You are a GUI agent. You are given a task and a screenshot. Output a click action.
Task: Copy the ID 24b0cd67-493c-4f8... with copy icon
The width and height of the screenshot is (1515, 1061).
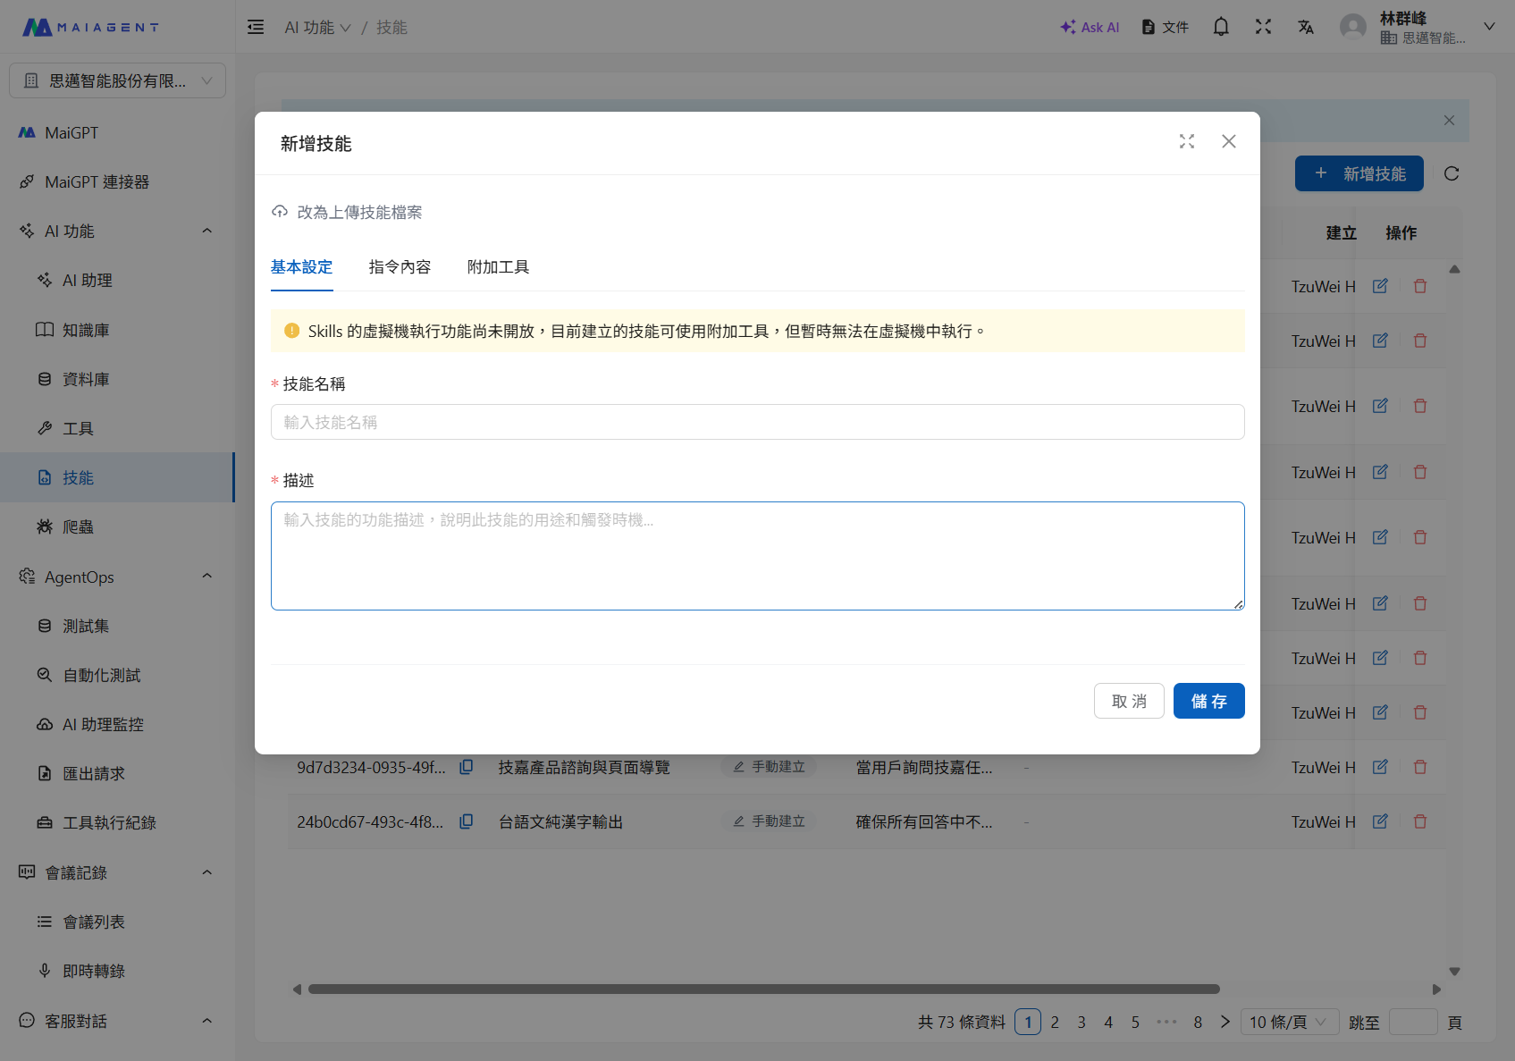(466, 821)
